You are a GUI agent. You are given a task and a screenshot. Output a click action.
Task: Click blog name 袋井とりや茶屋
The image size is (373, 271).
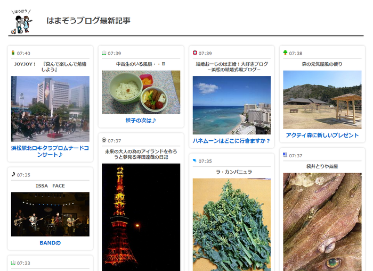(322, 166)
